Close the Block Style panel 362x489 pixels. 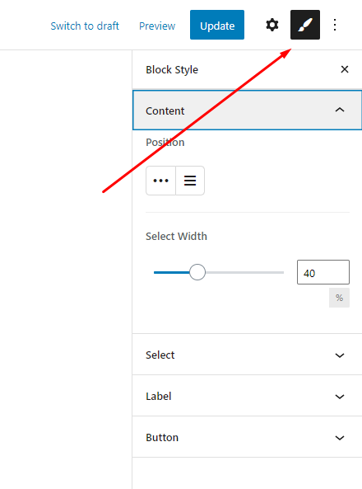tap(344, 69)
